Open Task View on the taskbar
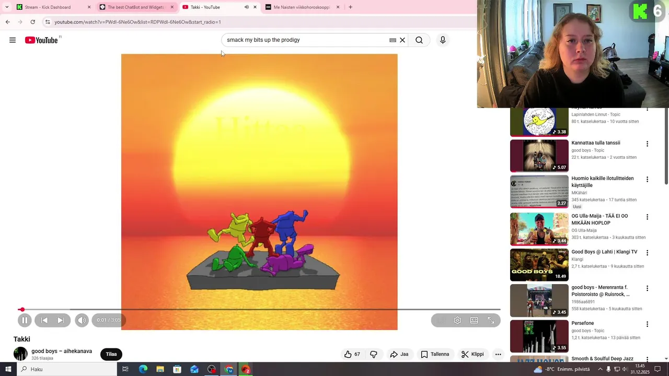 [125, 369]
